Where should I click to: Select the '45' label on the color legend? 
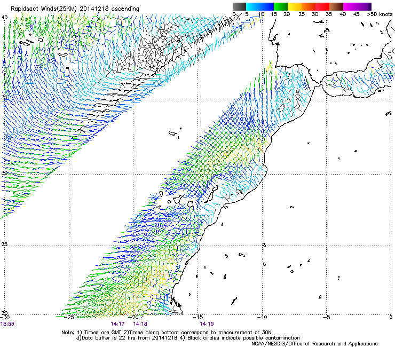click(x=356, y=14)
